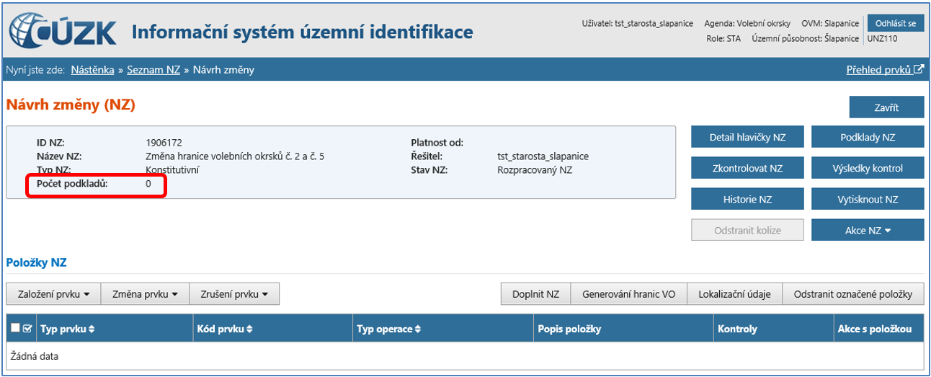
Task: Sort table by Typ prvku arrows
Action: pyautogui.click(x=92, y=329)
